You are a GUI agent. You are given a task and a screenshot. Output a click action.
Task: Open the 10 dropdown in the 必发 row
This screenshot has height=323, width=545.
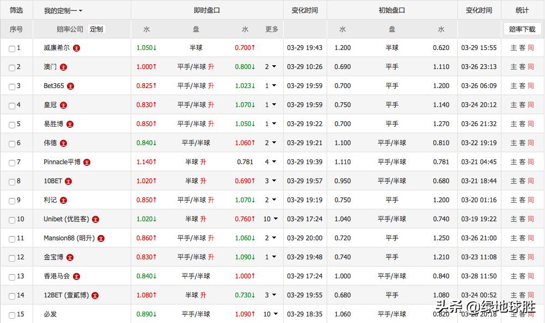(x=270, y=314)
